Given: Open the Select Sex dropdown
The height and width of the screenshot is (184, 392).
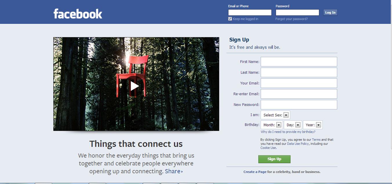Looking at the screenshot, I should pyautogui.click(x=275, y=115).
